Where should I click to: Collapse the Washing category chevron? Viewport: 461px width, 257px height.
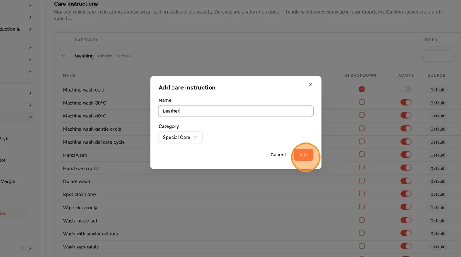tap(63, 56)
